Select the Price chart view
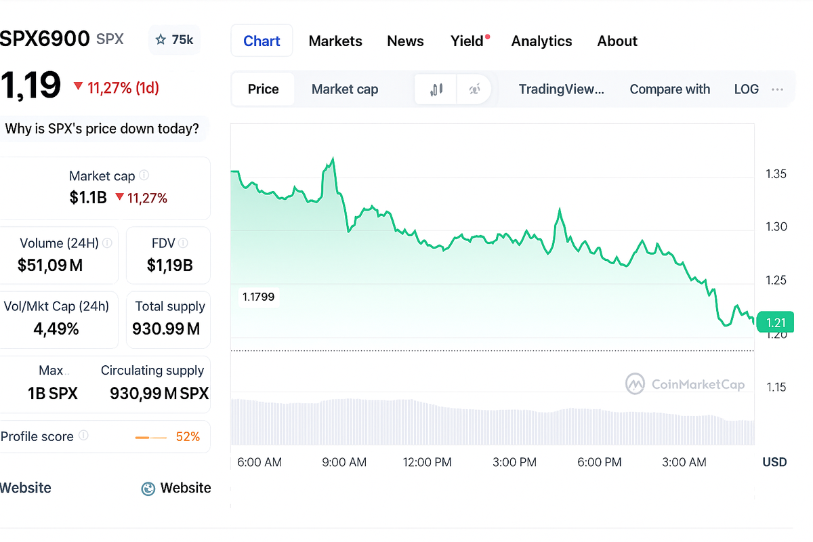 pyautogui.click(x=263, y=89)
